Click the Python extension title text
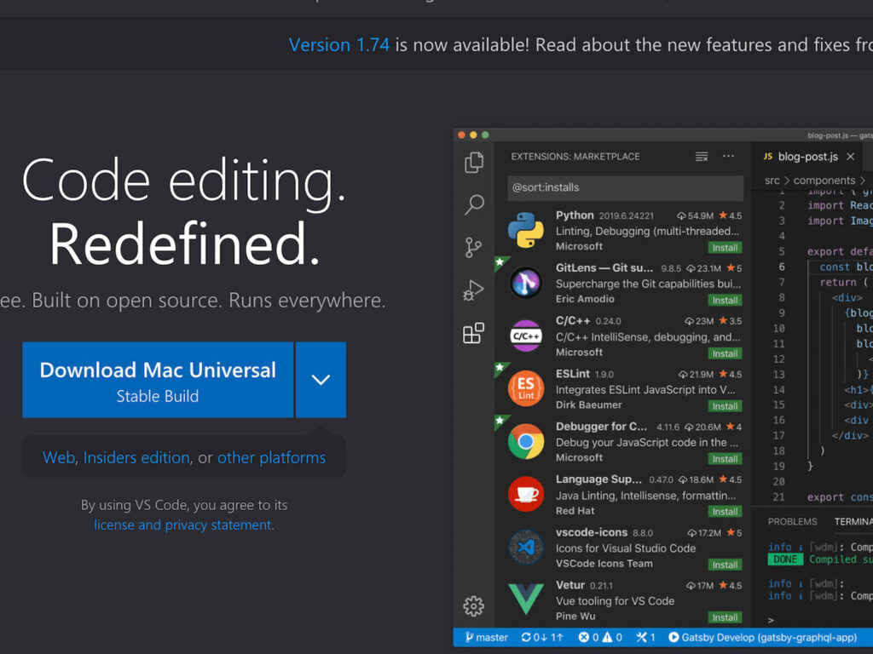This screenshot has width=873, height=654. (575, 215)
